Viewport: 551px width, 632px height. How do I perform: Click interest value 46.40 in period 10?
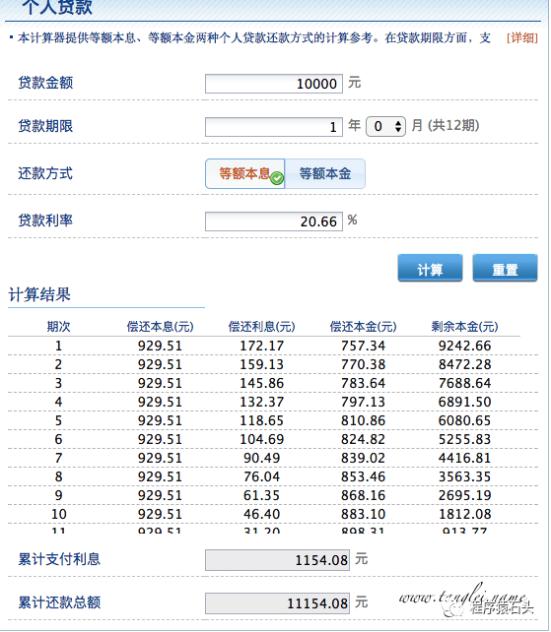pos(261,514)
